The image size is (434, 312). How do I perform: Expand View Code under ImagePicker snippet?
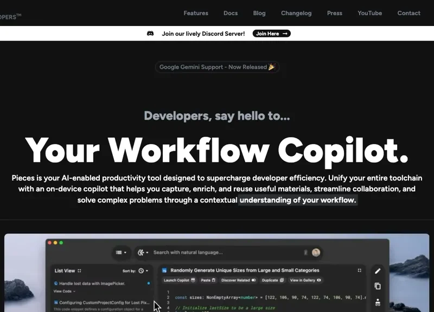tap(64, 291)
